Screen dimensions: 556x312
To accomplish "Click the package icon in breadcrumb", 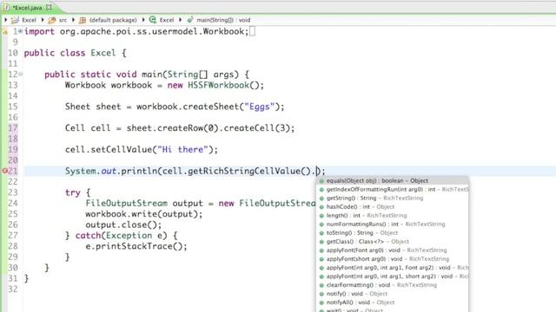I will pos(83,20).
